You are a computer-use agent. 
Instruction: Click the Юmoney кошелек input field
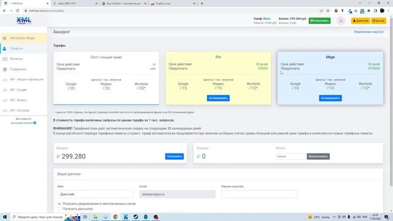tap(259, 194)
